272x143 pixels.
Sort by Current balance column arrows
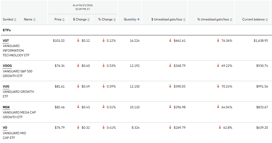[x=267, y=20]
